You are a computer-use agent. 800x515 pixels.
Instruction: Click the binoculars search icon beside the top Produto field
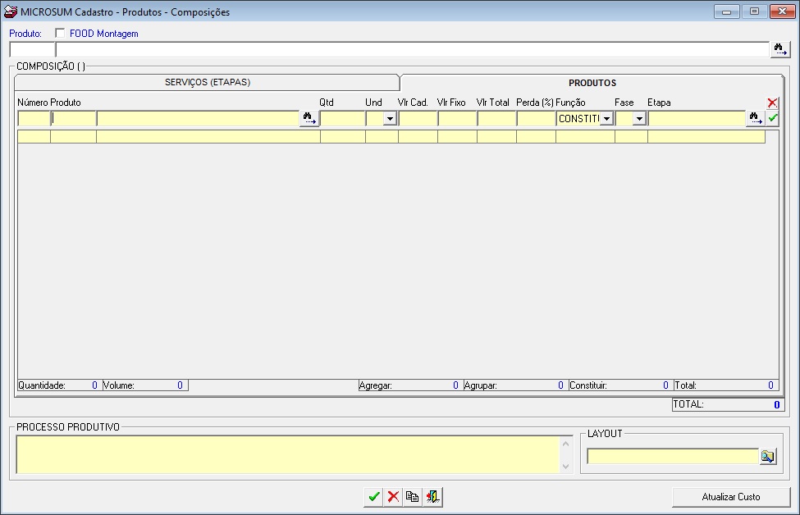point(779,50)
